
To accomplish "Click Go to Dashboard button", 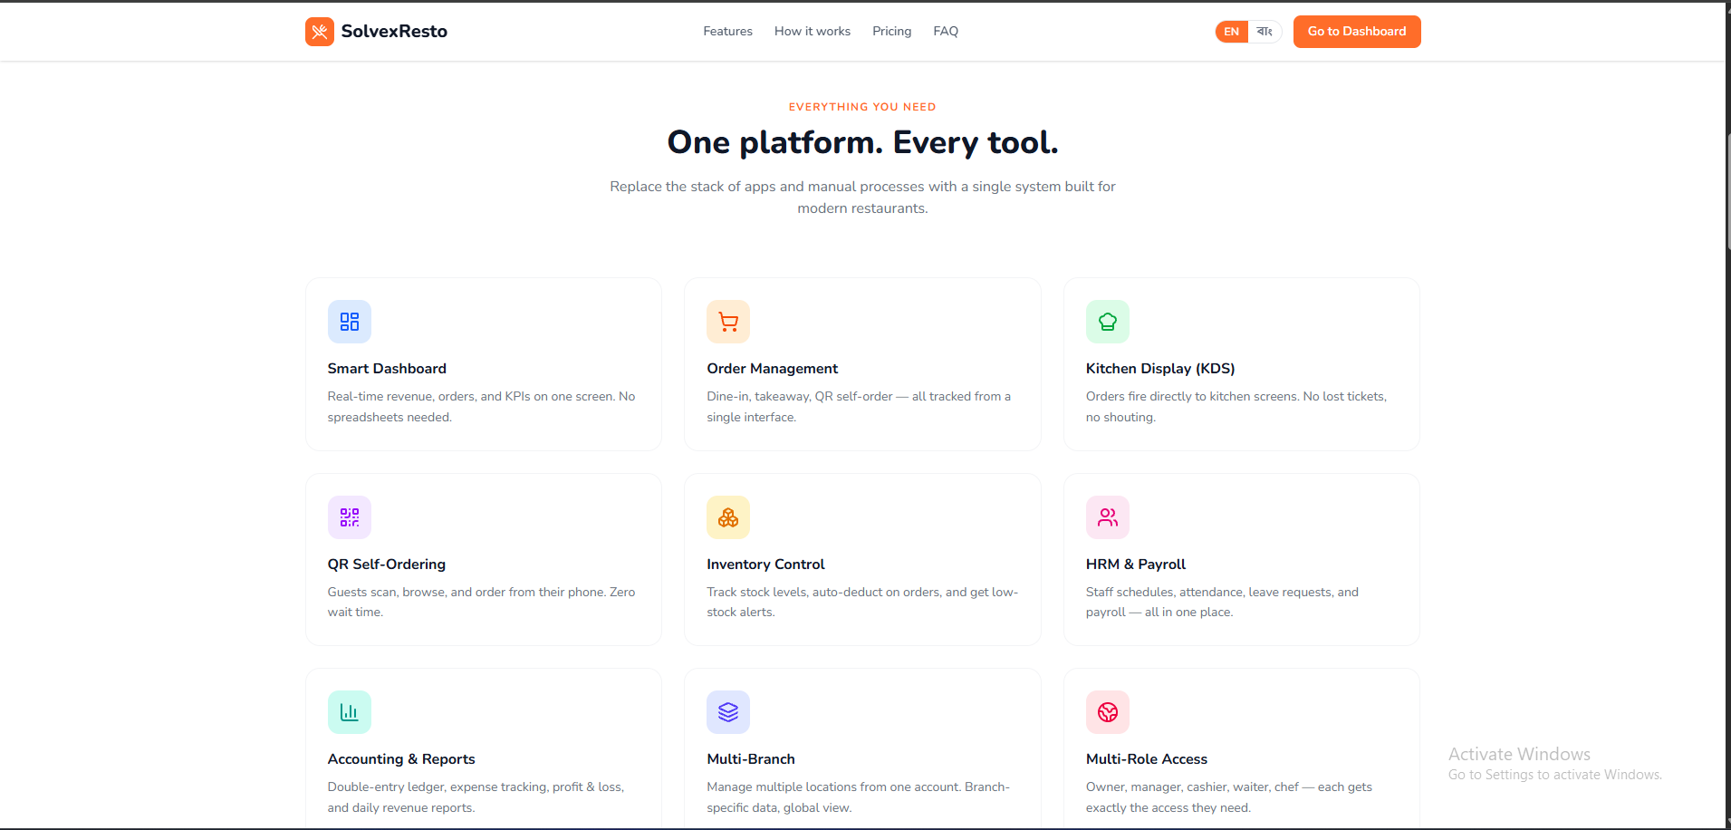I will (x=1357, y=32).
